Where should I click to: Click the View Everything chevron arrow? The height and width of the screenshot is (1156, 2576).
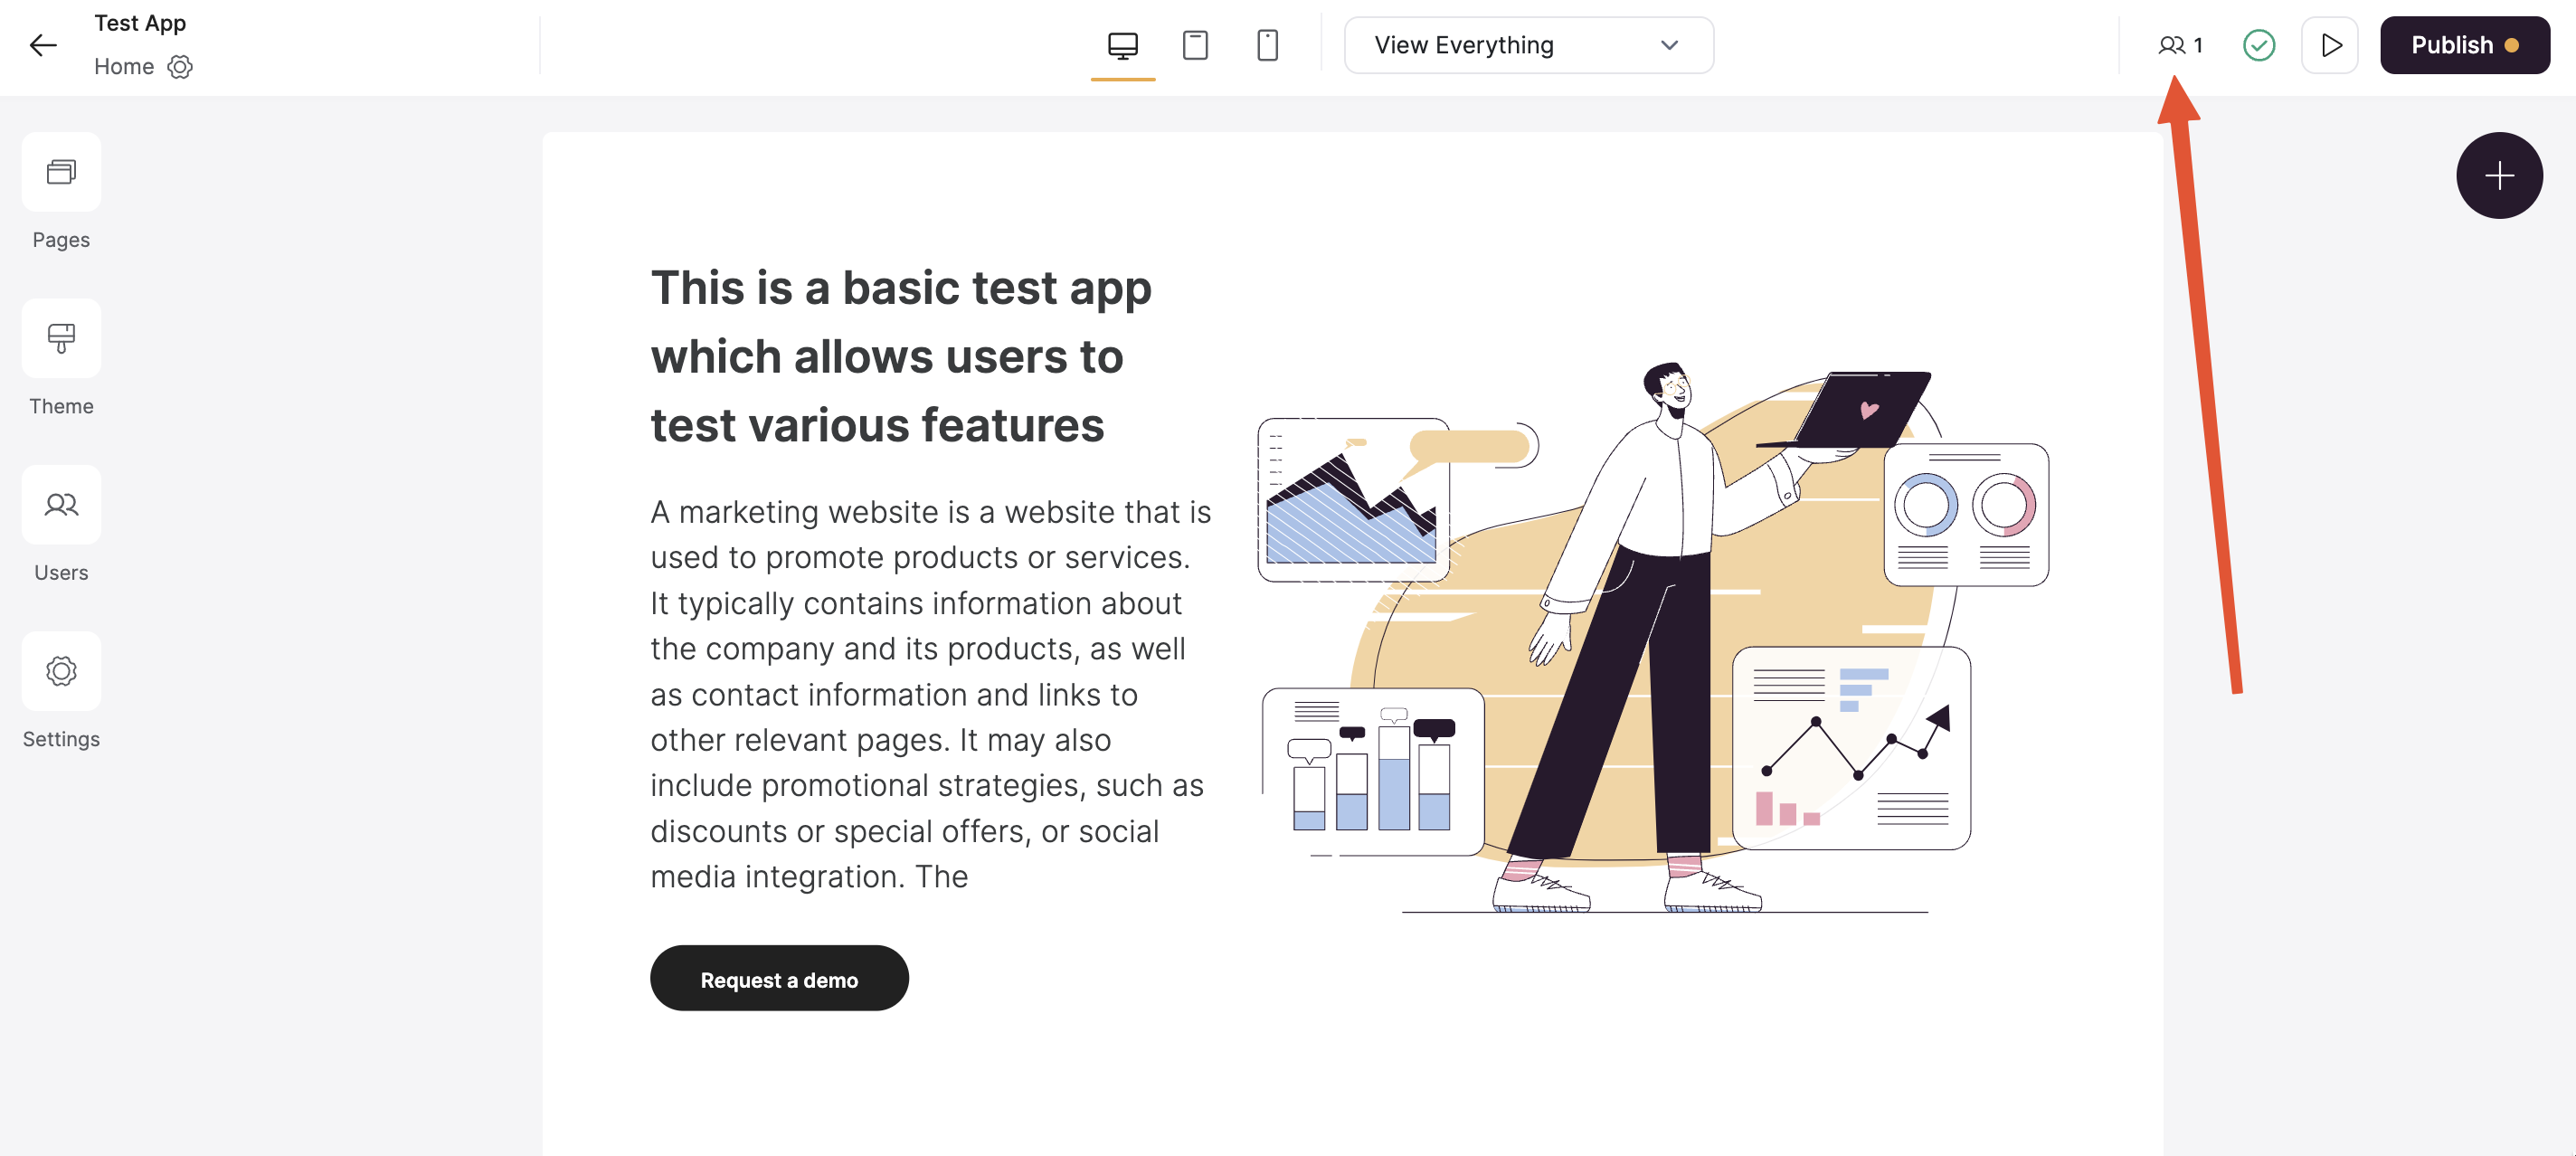tap(1669, 45)
